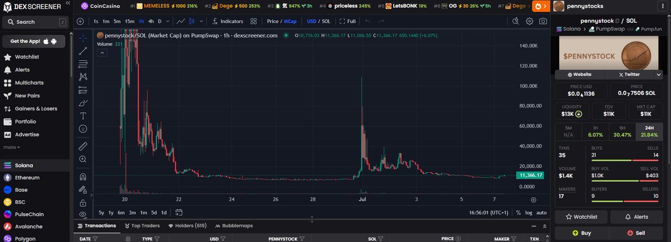The image size is (671, 242).
Task: Select the brush drawing tool
Action: [83, 103]
